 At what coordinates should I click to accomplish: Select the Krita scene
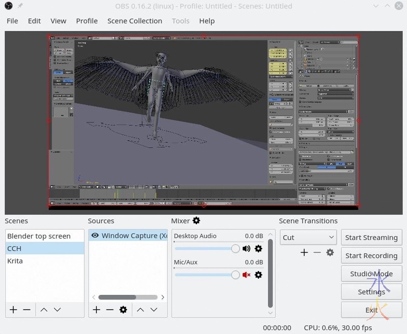tap(15, 261)
